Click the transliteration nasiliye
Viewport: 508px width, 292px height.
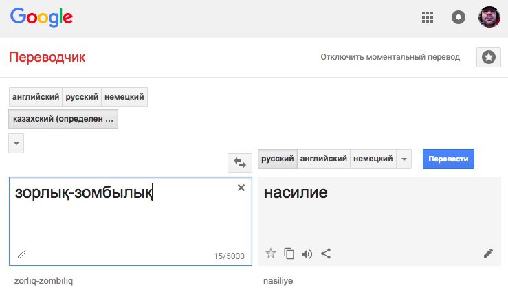click(x=278, y=281)
